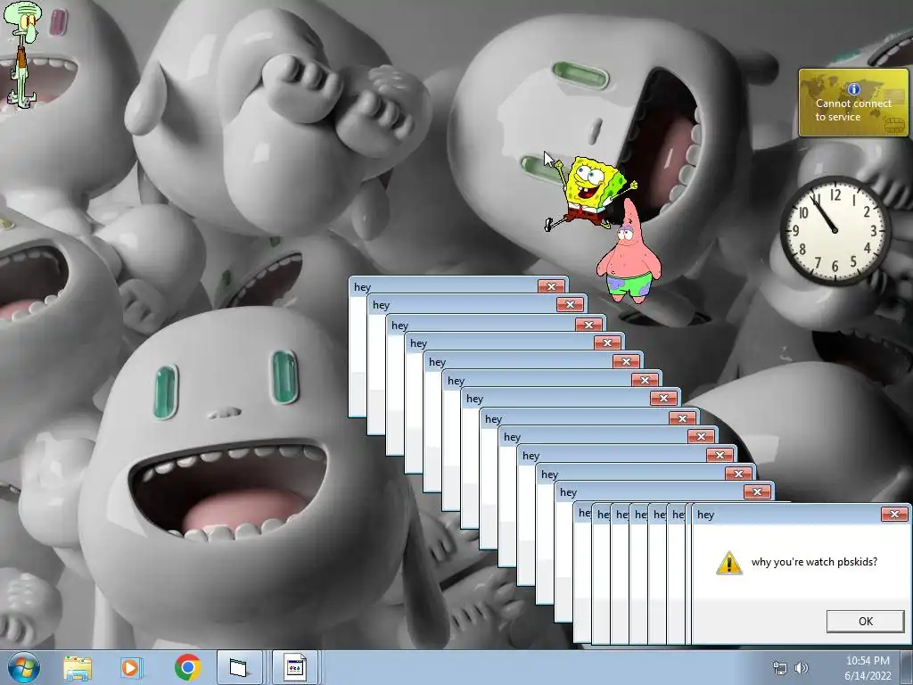Click the Show desktop strip at taskbar end

(x=907, y=667)
